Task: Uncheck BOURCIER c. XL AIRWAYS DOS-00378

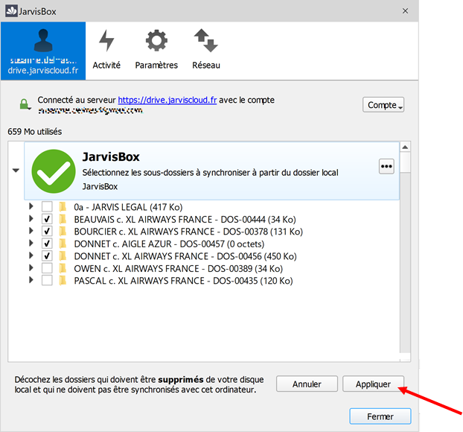Action: click(x=47, y=231)
